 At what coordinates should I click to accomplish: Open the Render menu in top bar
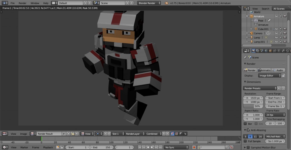click(22, 3)
